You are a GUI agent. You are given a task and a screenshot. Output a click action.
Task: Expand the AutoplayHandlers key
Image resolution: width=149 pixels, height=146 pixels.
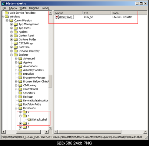click(16, 70)
